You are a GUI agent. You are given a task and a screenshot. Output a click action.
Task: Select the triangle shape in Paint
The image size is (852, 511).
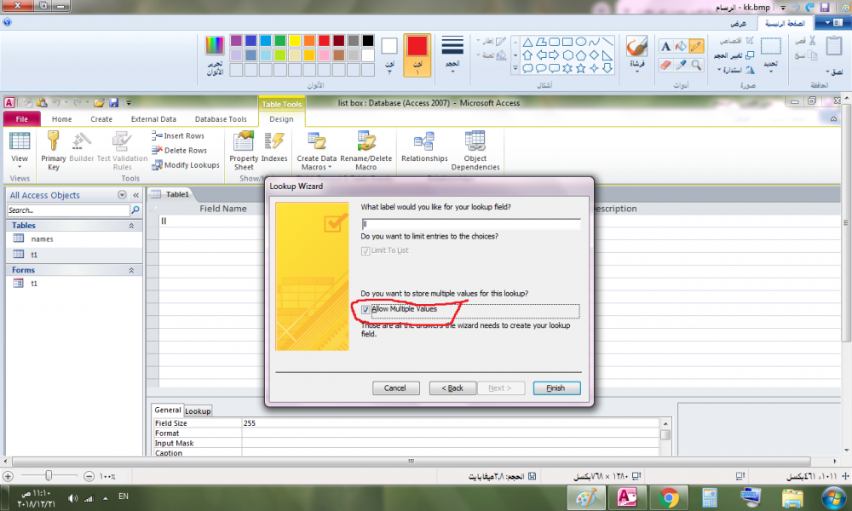[x=527, y=42]
